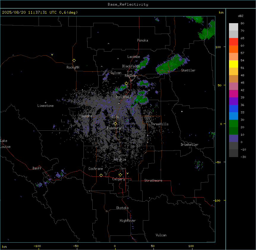Click the dBZ legend heading
Screen dimensions: 256x250
pos(241,16)
